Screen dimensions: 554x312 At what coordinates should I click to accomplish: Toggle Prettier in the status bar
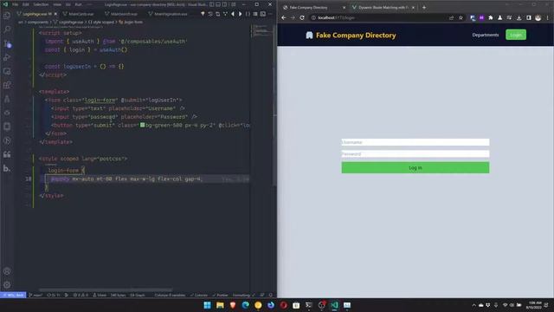click(x=220, y=295)
